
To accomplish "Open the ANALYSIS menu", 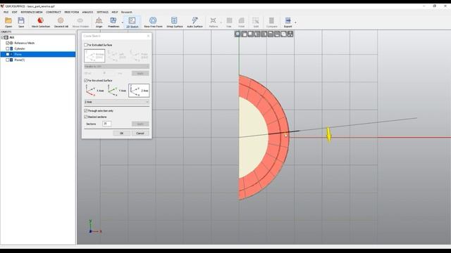I will [x=87, y=12].
